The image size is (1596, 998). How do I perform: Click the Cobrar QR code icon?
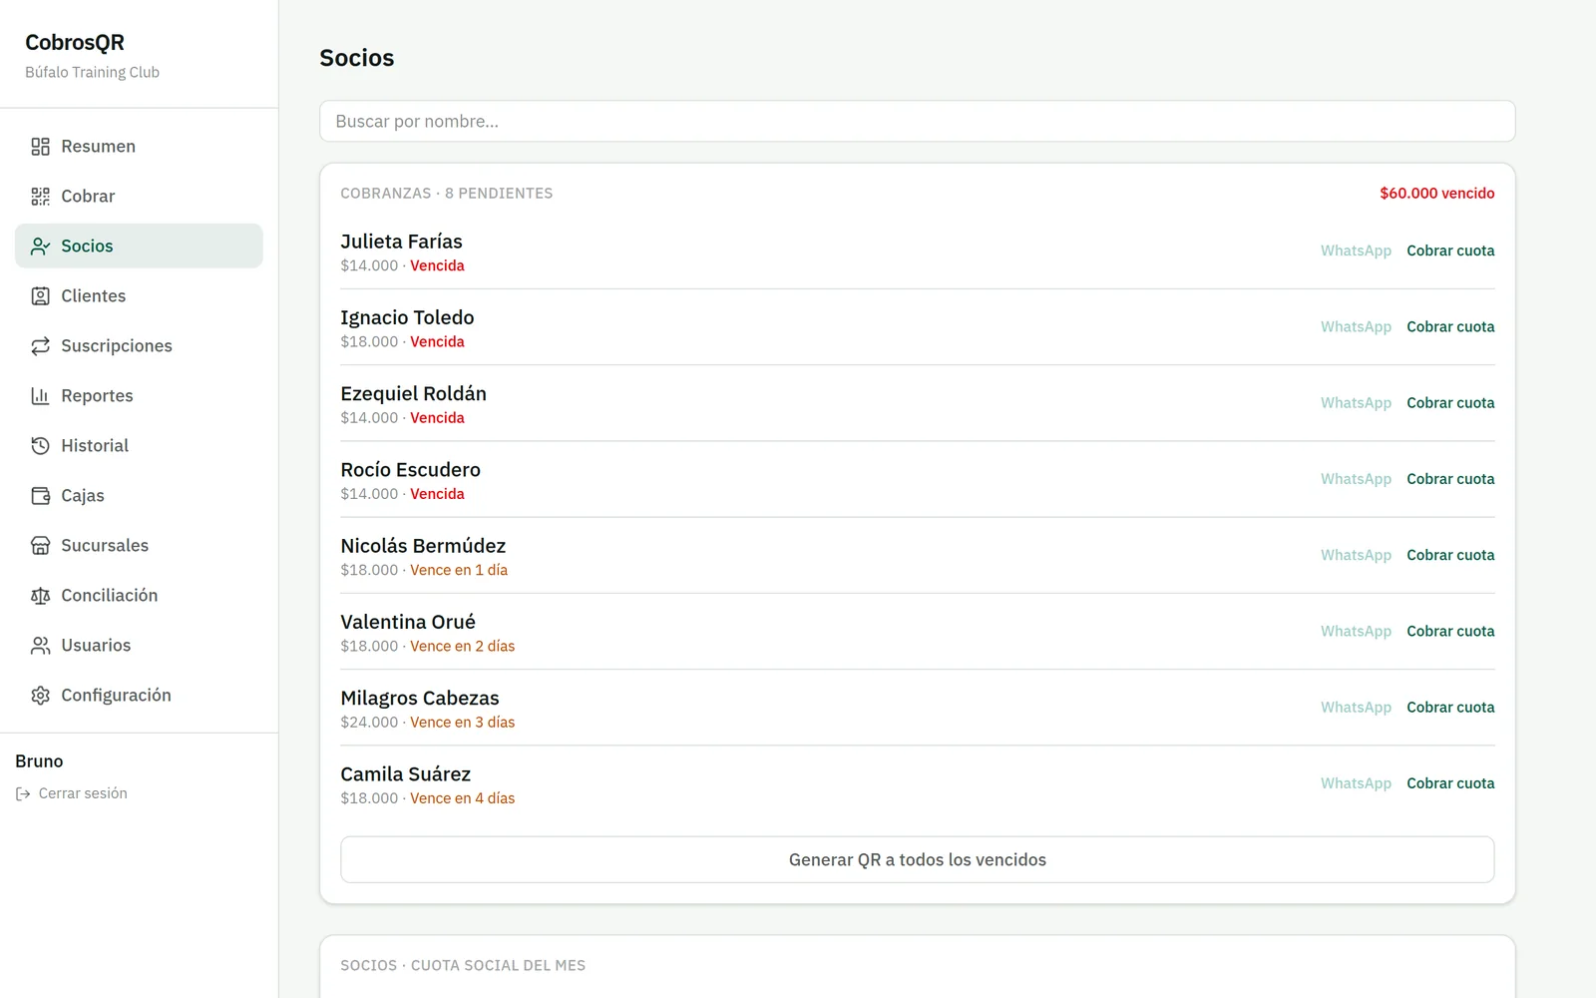pyautogui.click(x=40, y=197)
